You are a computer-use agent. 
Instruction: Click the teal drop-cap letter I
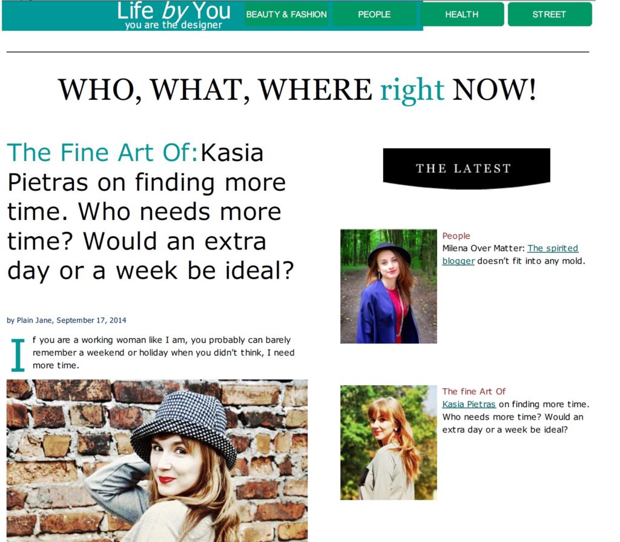pos(18,355)
